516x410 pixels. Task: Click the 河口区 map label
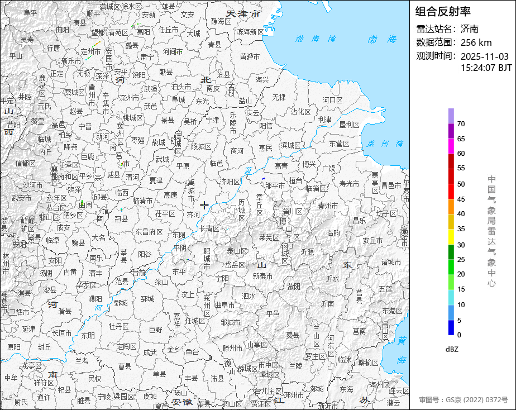(x=332, y=100)
